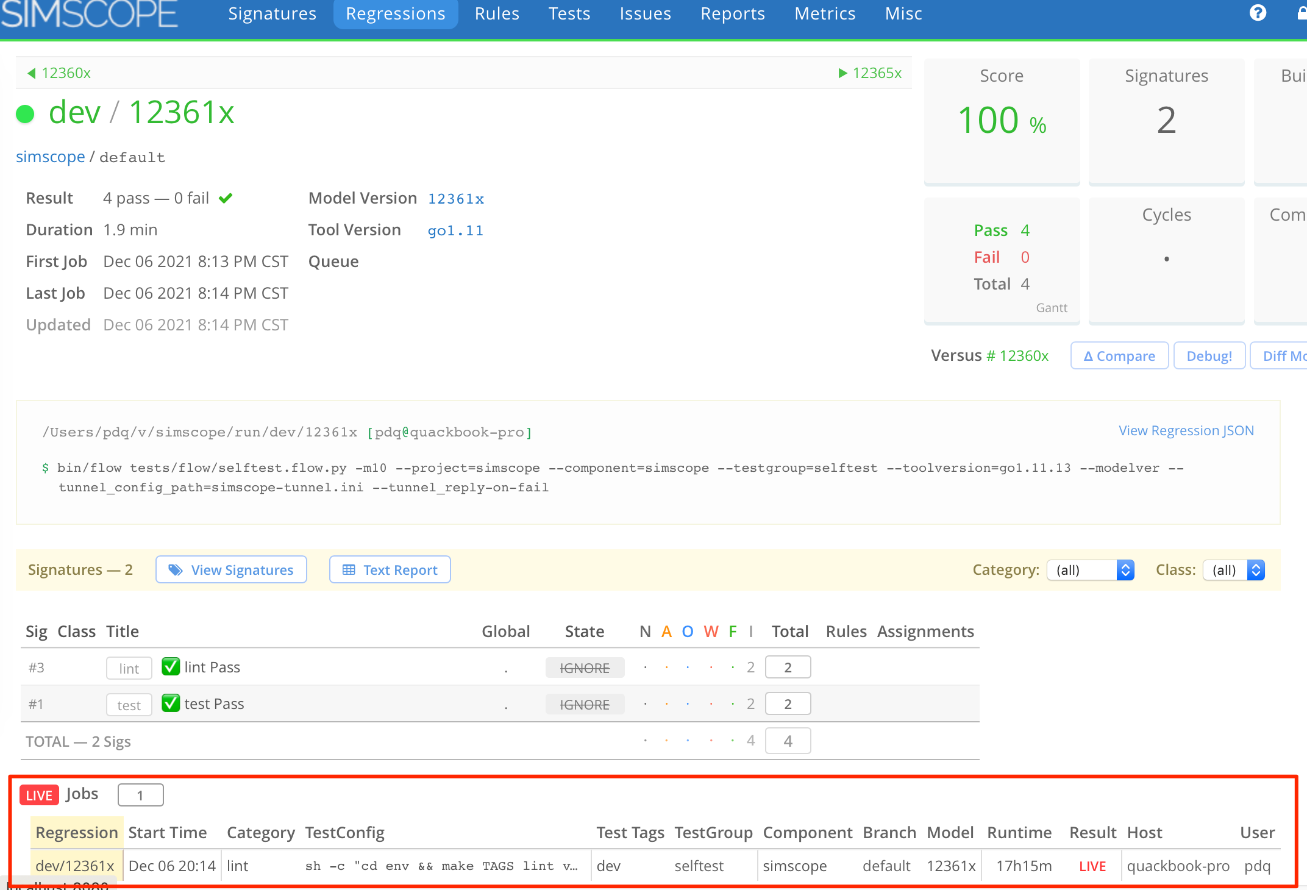1307x890 pixels.
Task: Click the Jobs count box
Action: (x=140, y=795)
